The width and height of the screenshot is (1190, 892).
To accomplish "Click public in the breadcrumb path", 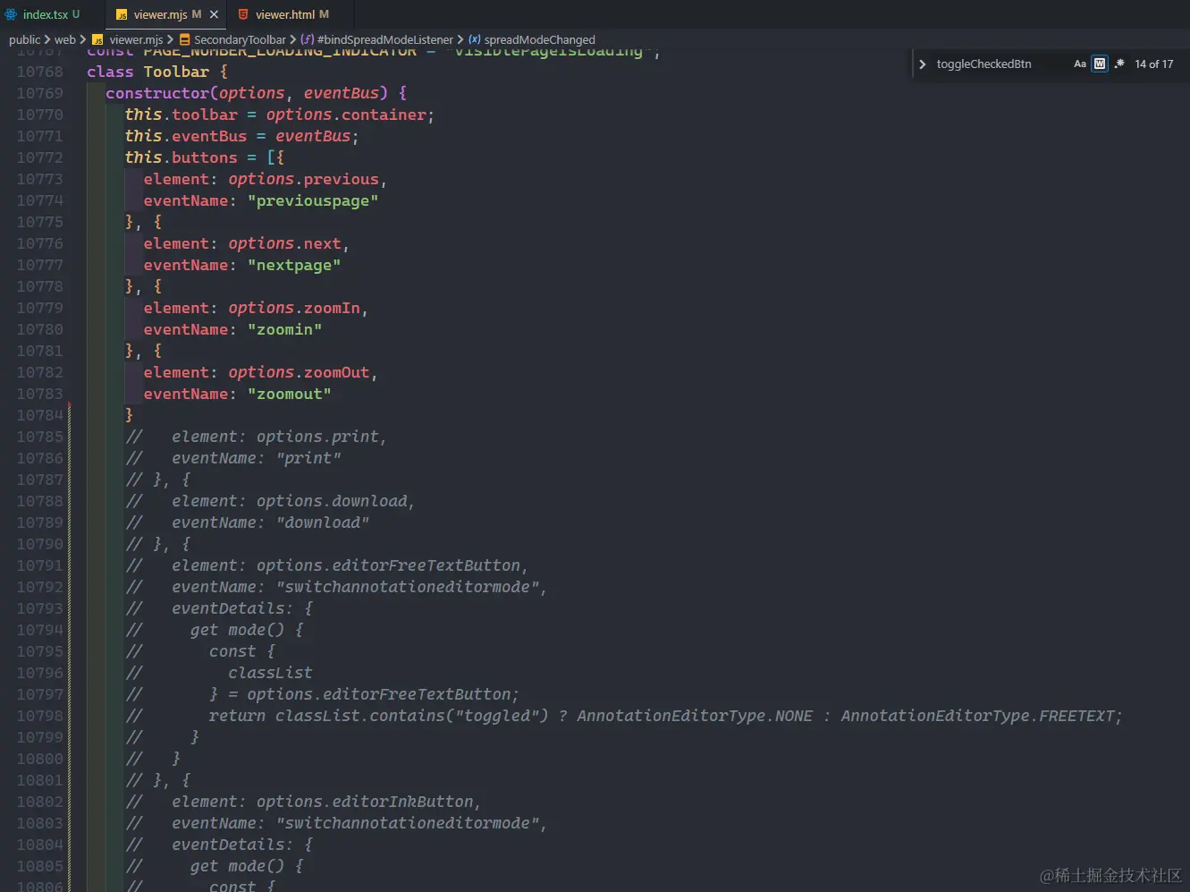I will [x=25, y=39].
